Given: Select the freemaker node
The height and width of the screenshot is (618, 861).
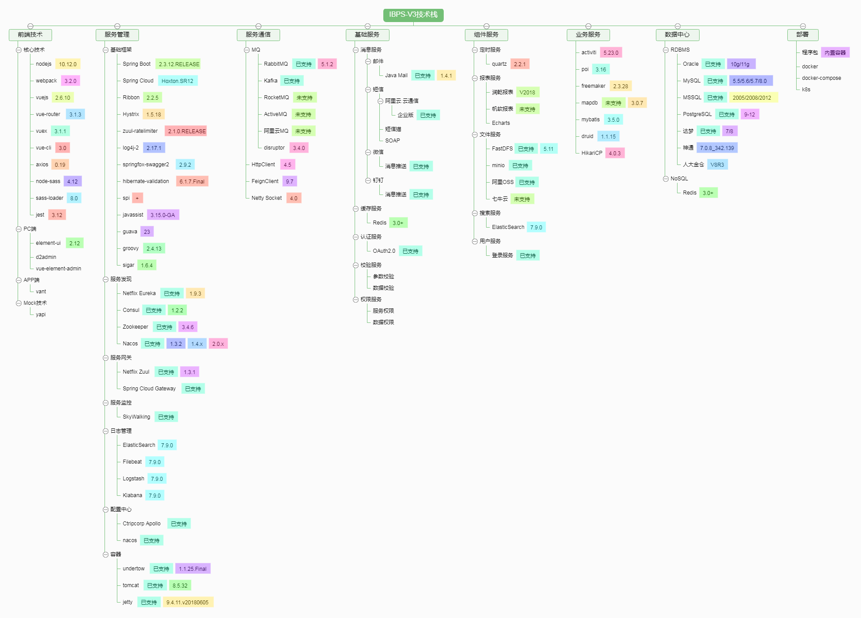Looking at the screenshot, I should [x=594, y=86].
